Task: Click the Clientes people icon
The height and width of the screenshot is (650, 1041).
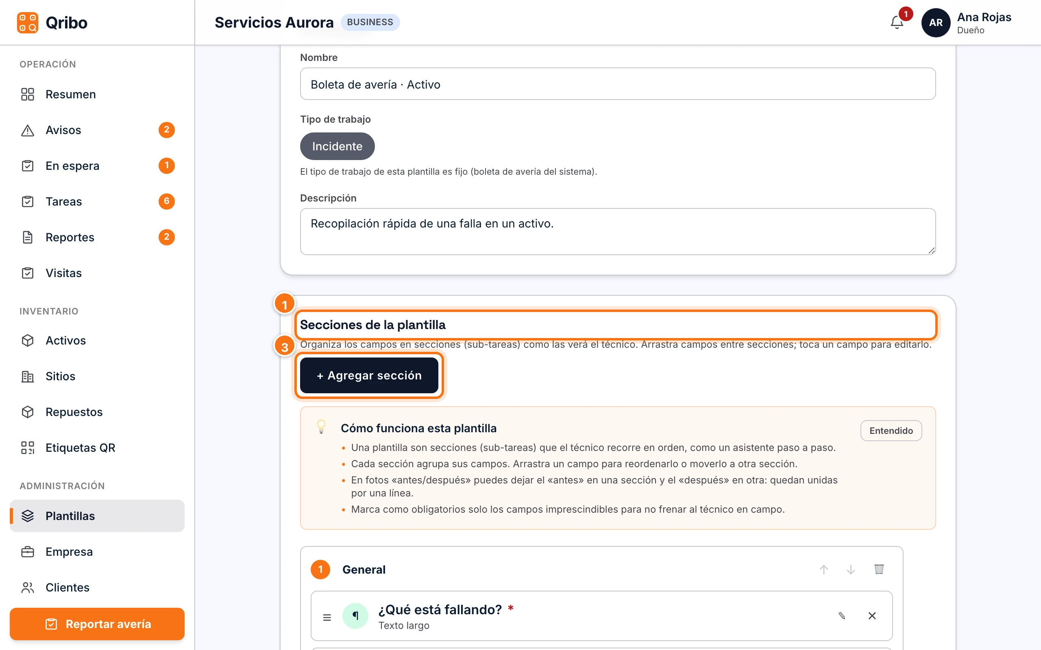Action: tap(28, 587)
